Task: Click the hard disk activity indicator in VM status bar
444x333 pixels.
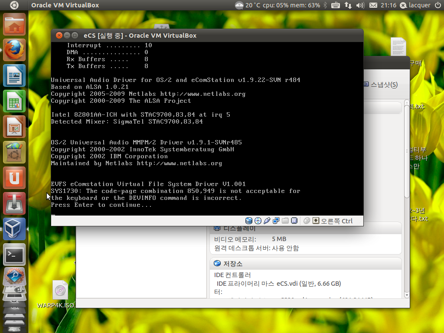Action: click(248, 221)
